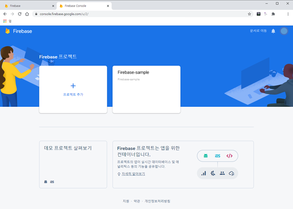Click the bookmarks bar app shortcut
Viewport: 293px width, 209px height.
coord(10,21)
